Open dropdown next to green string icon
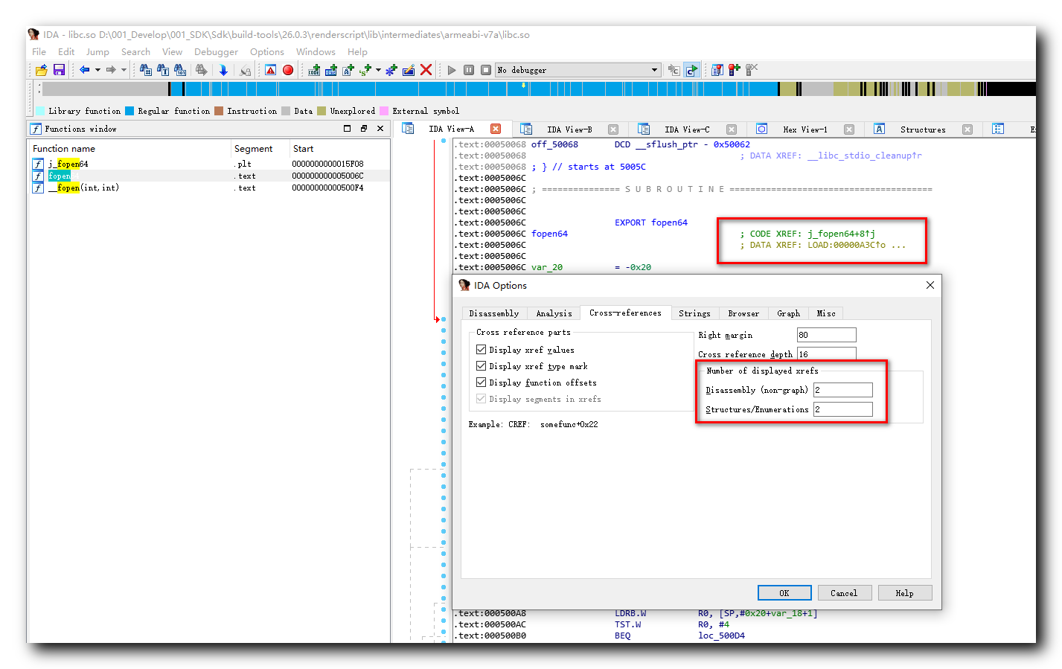The image size is (1062, 669). [x=378, y=70]
